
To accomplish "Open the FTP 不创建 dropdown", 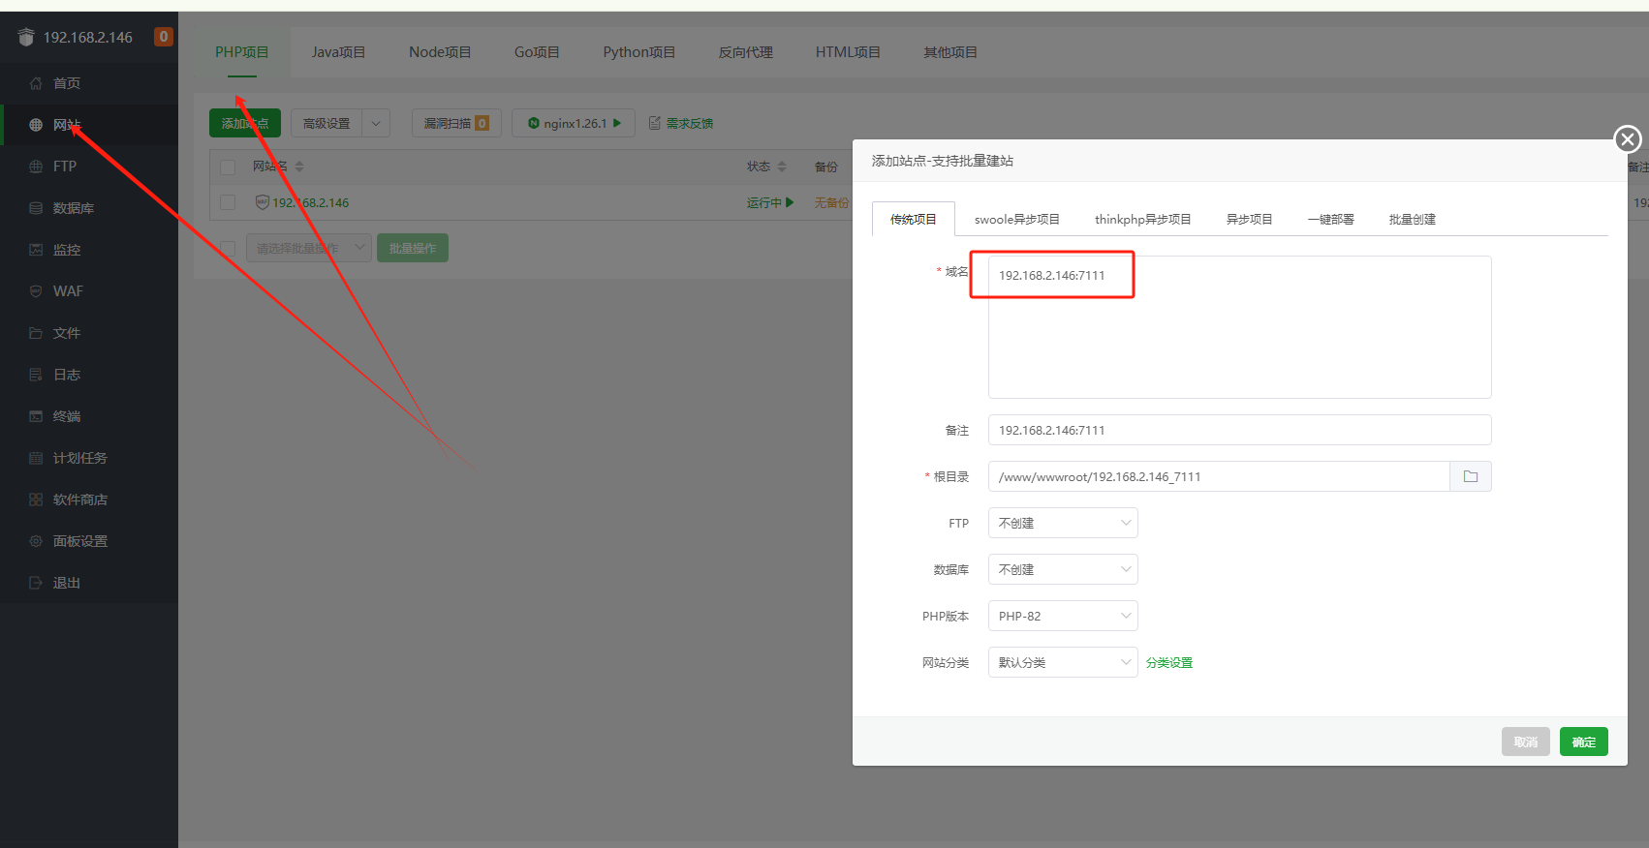I will click(x=1063, y=523).
